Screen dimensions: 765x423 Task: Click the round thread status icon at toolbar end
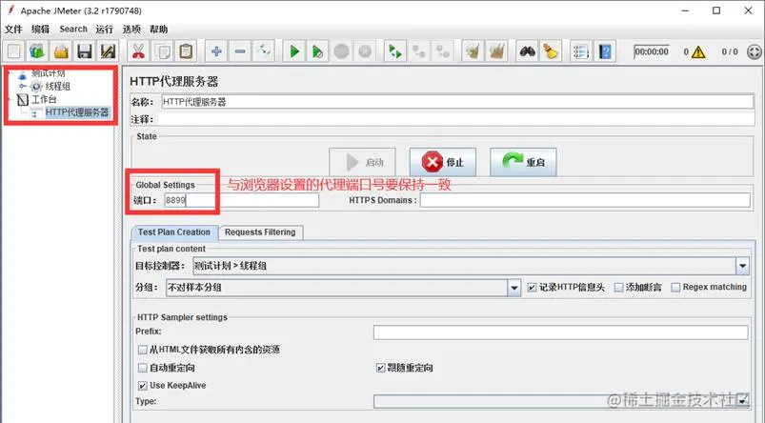pyautogui.click(x=755, y=51)
